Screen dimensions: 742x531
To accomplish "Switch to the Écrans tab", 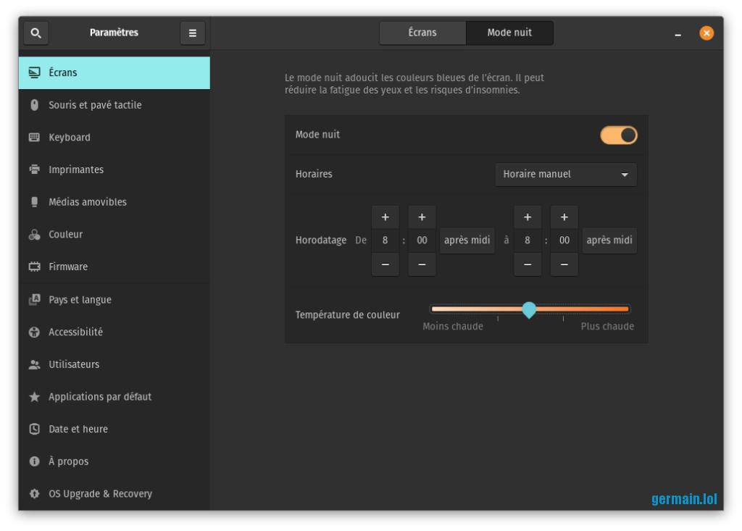I will tap(422, 33).
